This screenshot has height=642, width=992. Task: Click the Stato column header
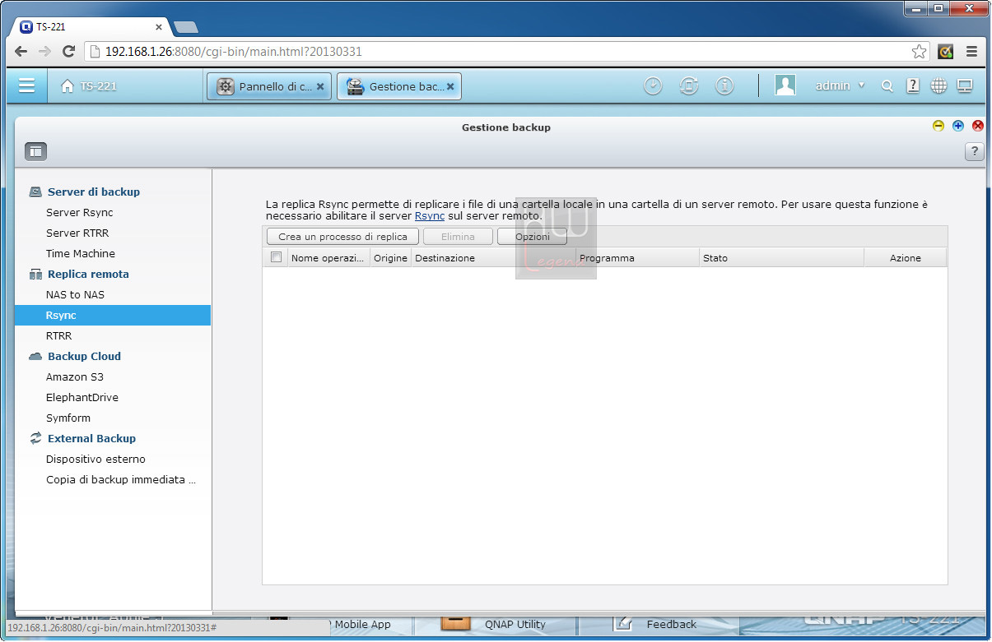[781, 258]
